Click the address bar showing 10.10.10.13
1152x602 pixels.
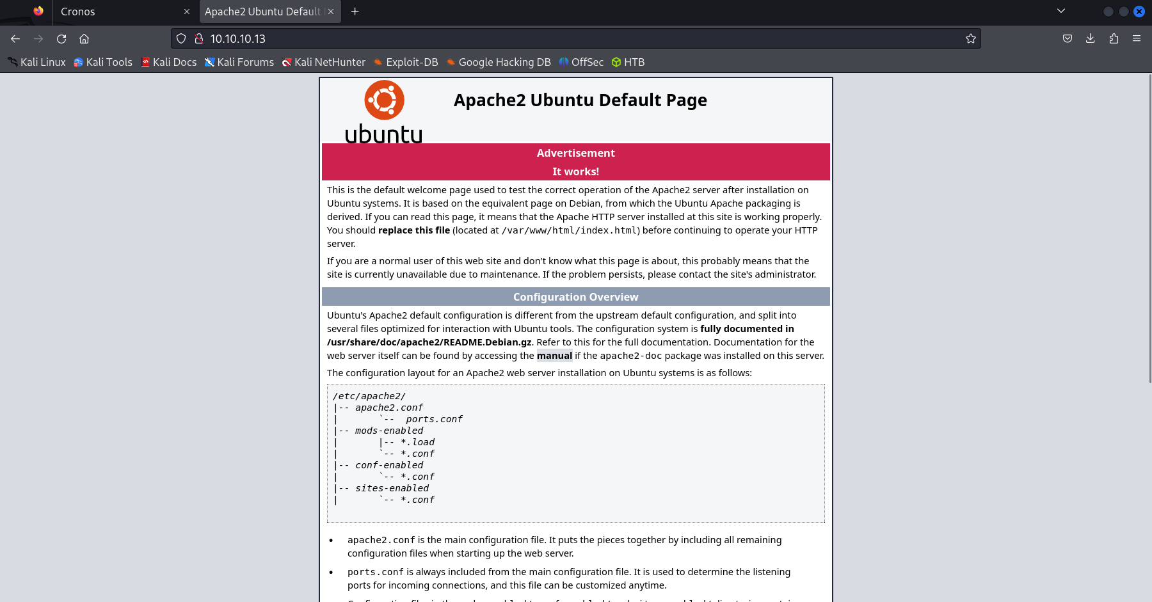(x=576, y=38)
